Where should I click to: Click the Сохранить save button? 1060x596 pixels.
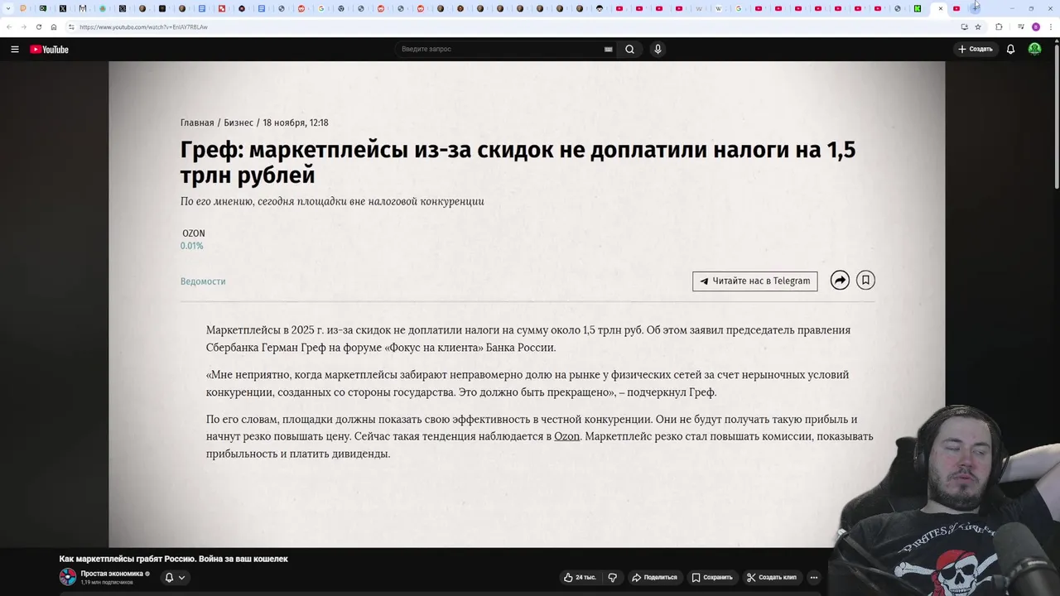tap(712, 577)
